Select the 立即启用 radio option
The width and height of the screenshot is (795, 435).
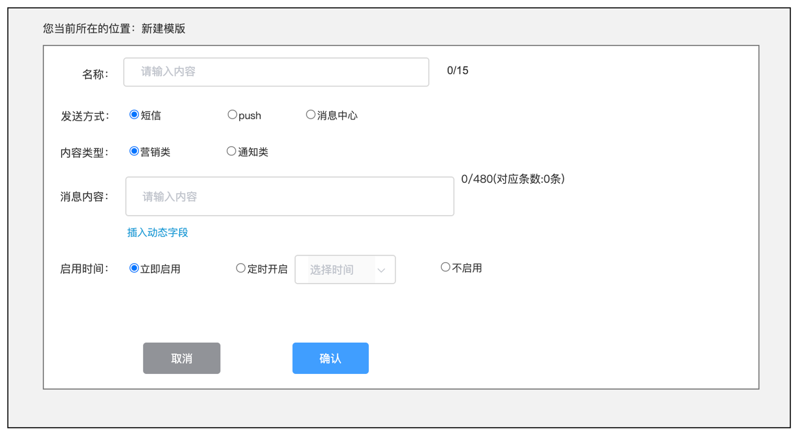point(134,268)
